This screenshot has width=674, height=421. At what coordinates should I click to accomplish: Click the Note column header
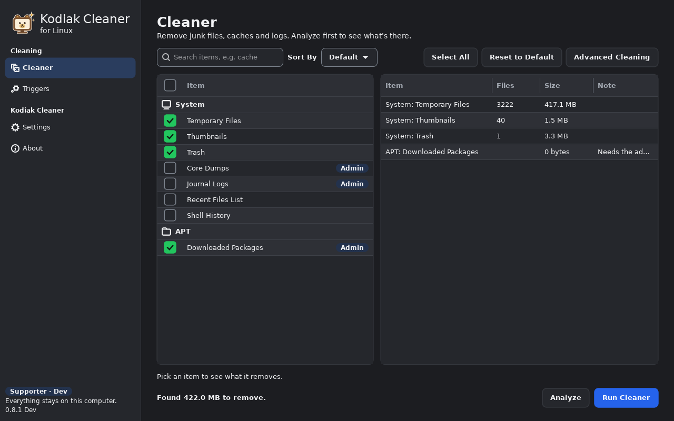626,86
